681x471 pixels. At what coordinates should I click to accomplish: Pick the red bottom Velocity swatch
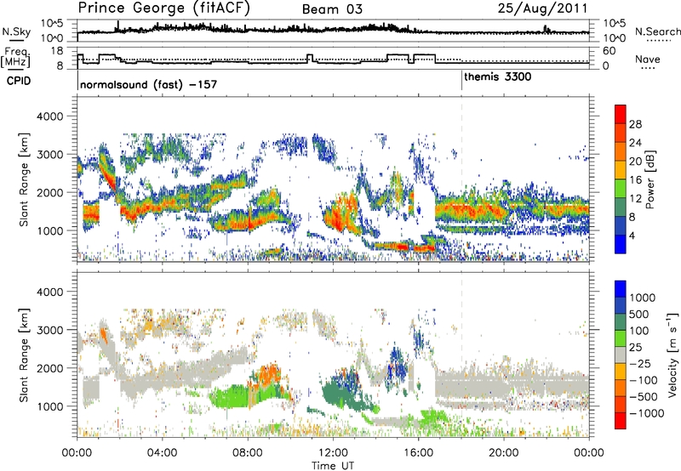[621, 421]
